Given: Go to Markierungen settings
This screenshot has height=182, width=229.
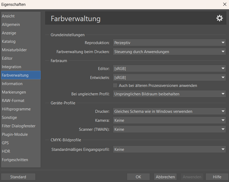Looking at the screenshot, I should 21,92.
